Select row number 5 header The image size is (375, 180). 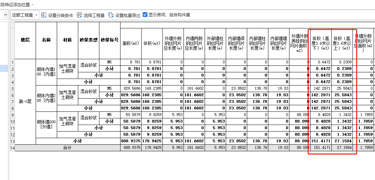pos(12,89)
